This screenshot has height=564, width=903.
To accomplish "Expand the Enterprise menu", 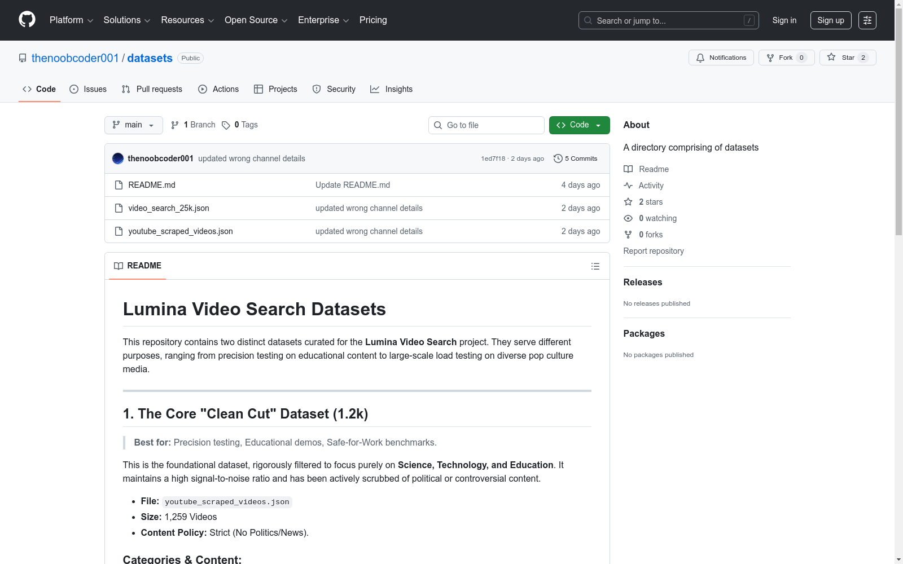I will (324, 20).
